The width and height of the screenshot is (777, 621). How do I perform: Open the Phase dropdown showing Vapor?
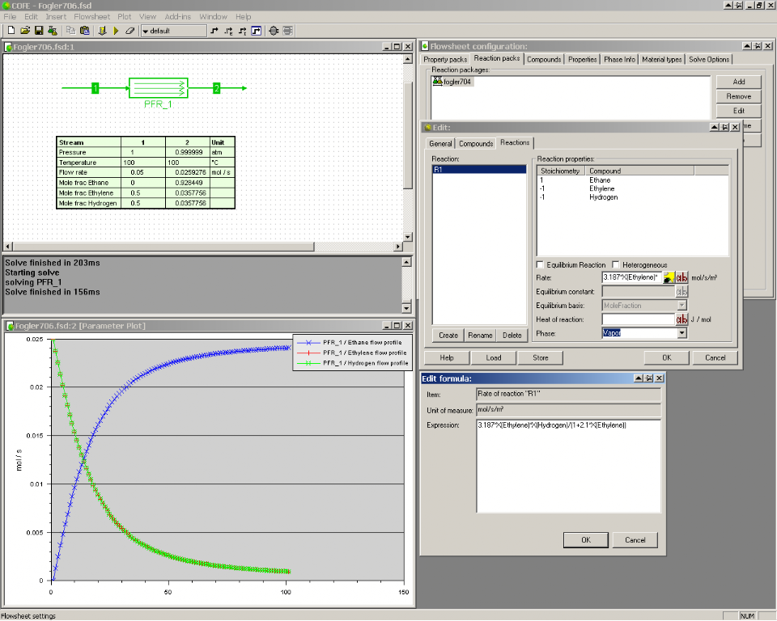pyautogui.click(x=681, y=333)
